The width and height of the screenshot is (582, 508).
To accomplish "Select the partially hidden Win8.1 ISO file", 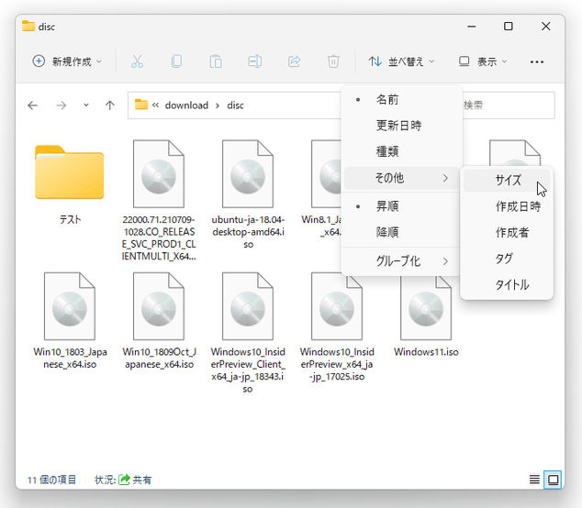I will pos(322,188).
